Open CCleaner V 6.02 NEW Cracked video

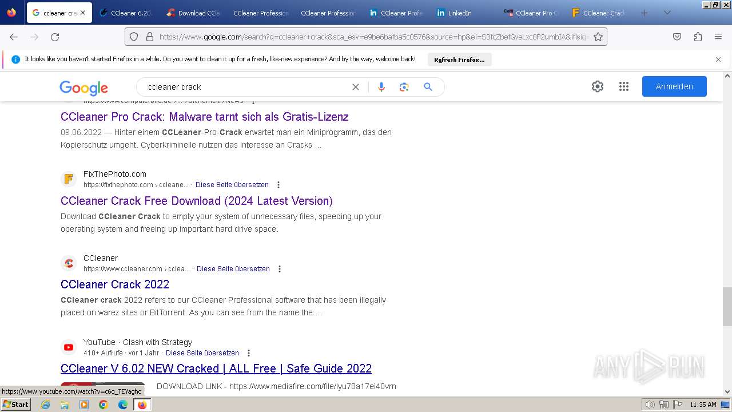pyautogui.click(x=216, y=369)
